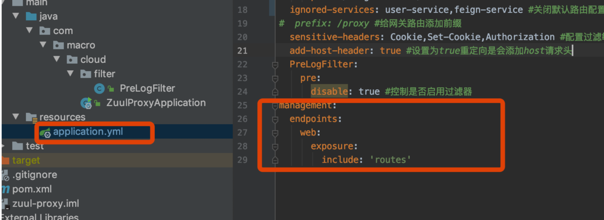This screenshot has width=604, height=220.
Task: Click line number 21 in the gutter
Action: click(x=242, y=51)
